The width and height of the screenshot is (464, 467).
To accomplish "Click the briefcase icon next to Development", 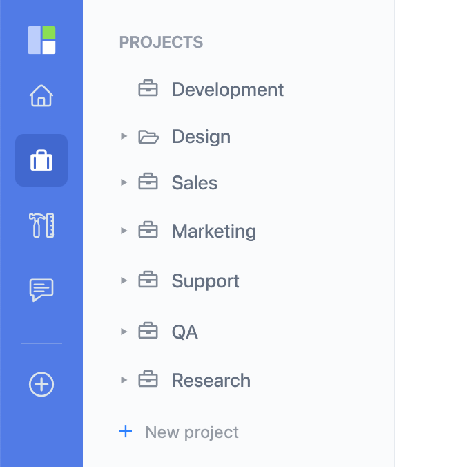I will (x=148, y=88).
